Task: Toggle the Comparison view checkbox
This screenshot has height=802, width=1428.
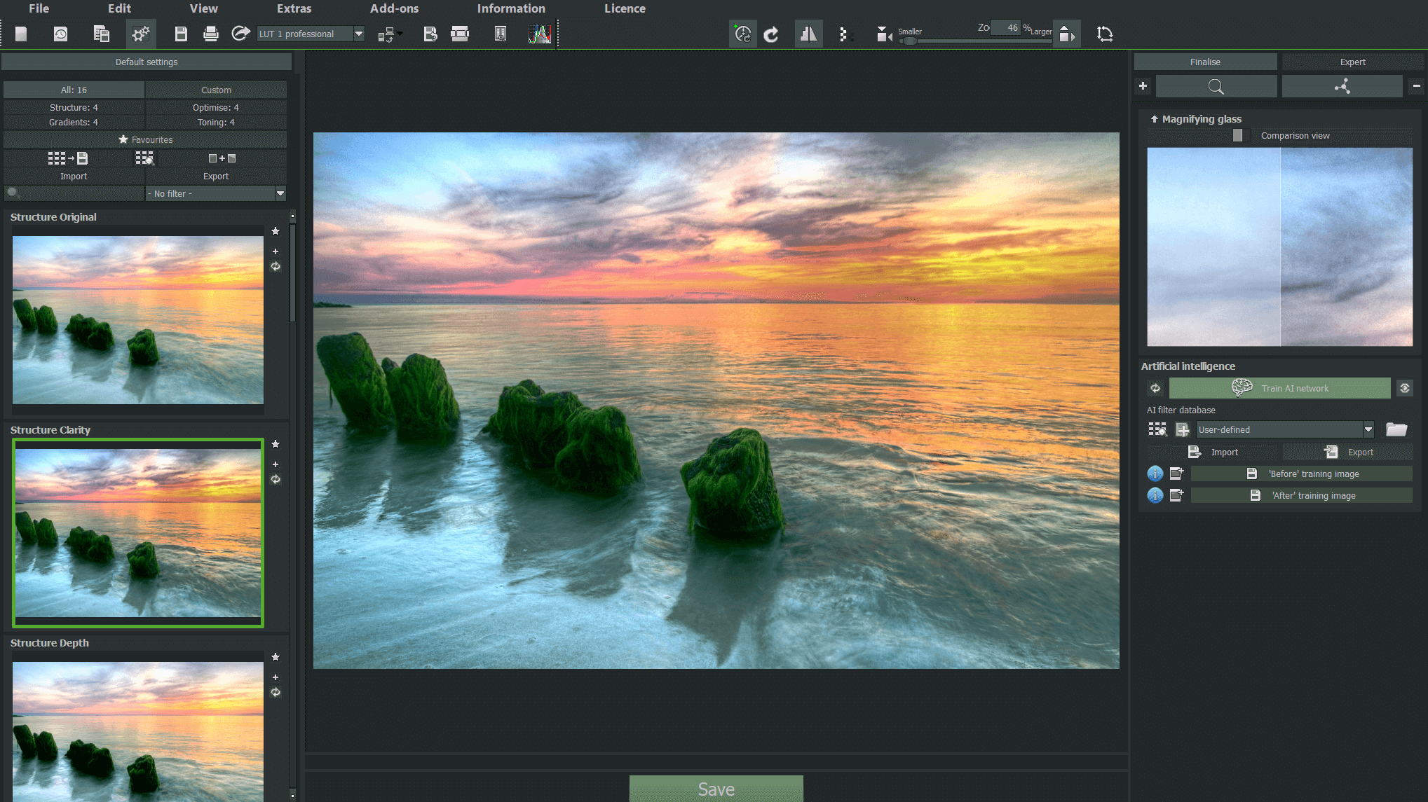Action: (1238, 135)
